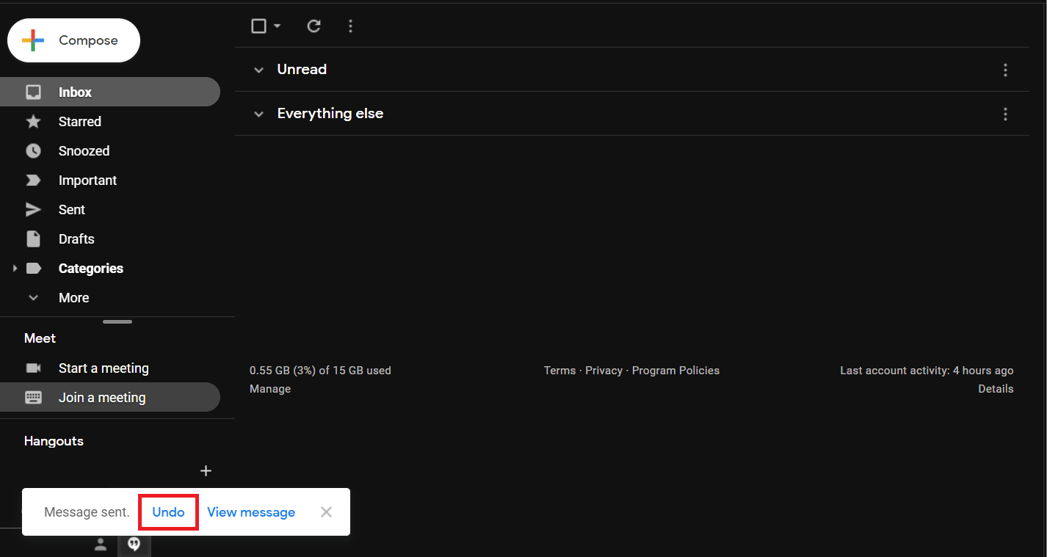Open Sent via the paper-plane icon

coord(33,209)
